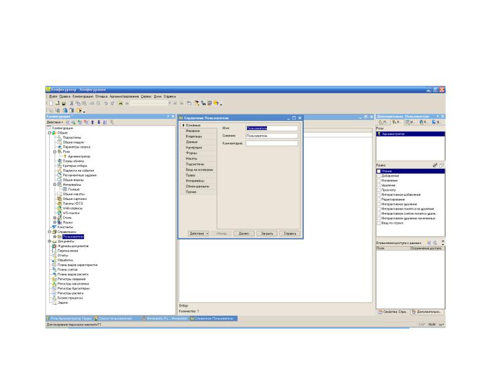Enable the Чтение right checkbox
Image resolution: width=491 pixels, height=368 pixels.
click(x=379, y=171)
